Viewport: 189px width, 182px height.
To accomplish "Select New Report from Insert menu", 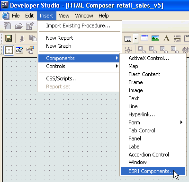I will click(x=80, y=38).
